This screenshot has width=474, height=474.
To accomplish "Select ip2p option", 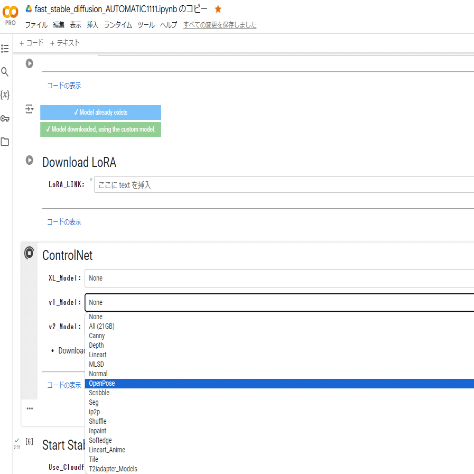I will (x=280, y=412).
